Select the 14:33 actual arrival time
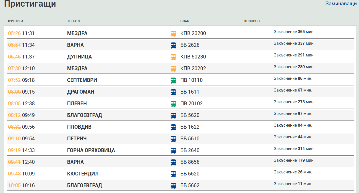The width and height of the screenshot is (359, 193). click(28, 150)
